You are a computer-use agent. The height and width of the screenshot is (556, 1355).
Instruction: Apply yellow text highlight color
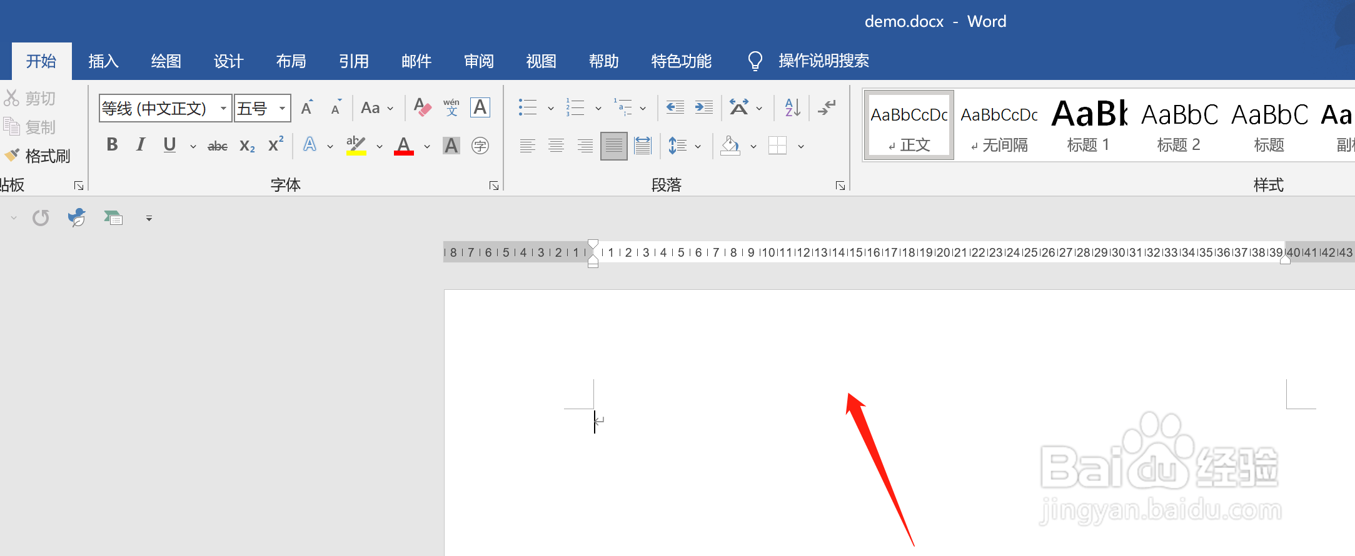click(356, 146)
